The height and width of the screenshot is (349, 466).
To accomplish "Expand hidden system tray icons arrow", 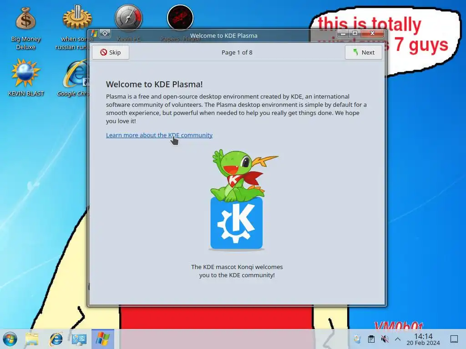I will click(398, 339).
